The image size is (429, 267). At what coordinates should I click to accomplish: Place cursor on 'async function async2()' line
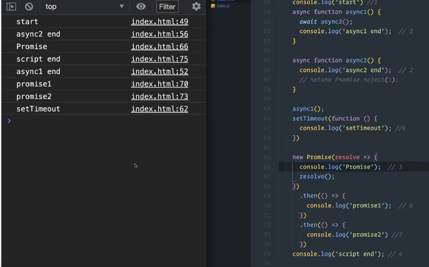(337, 60)
